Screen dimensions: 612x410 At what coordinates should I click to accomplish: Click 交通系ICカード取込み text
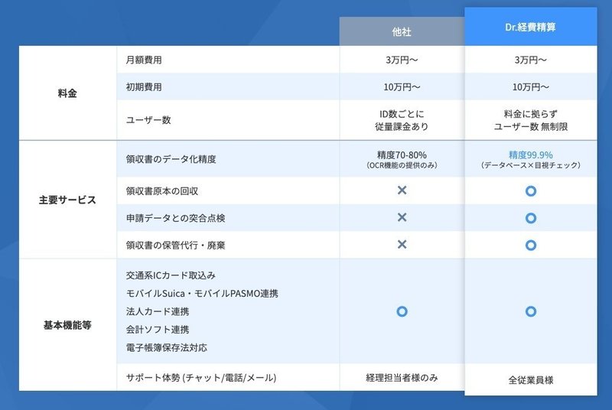pos(171,275)
